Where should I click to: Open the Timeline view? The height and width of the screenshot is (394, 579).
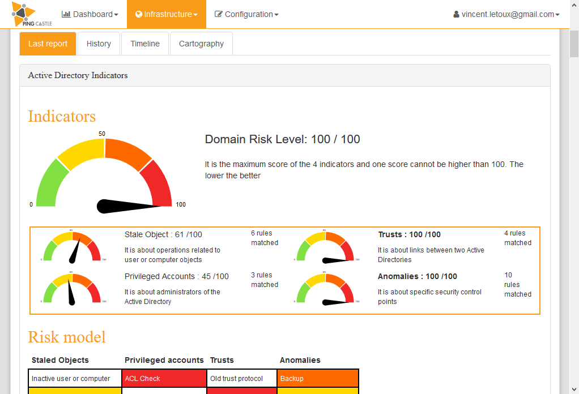145,43
